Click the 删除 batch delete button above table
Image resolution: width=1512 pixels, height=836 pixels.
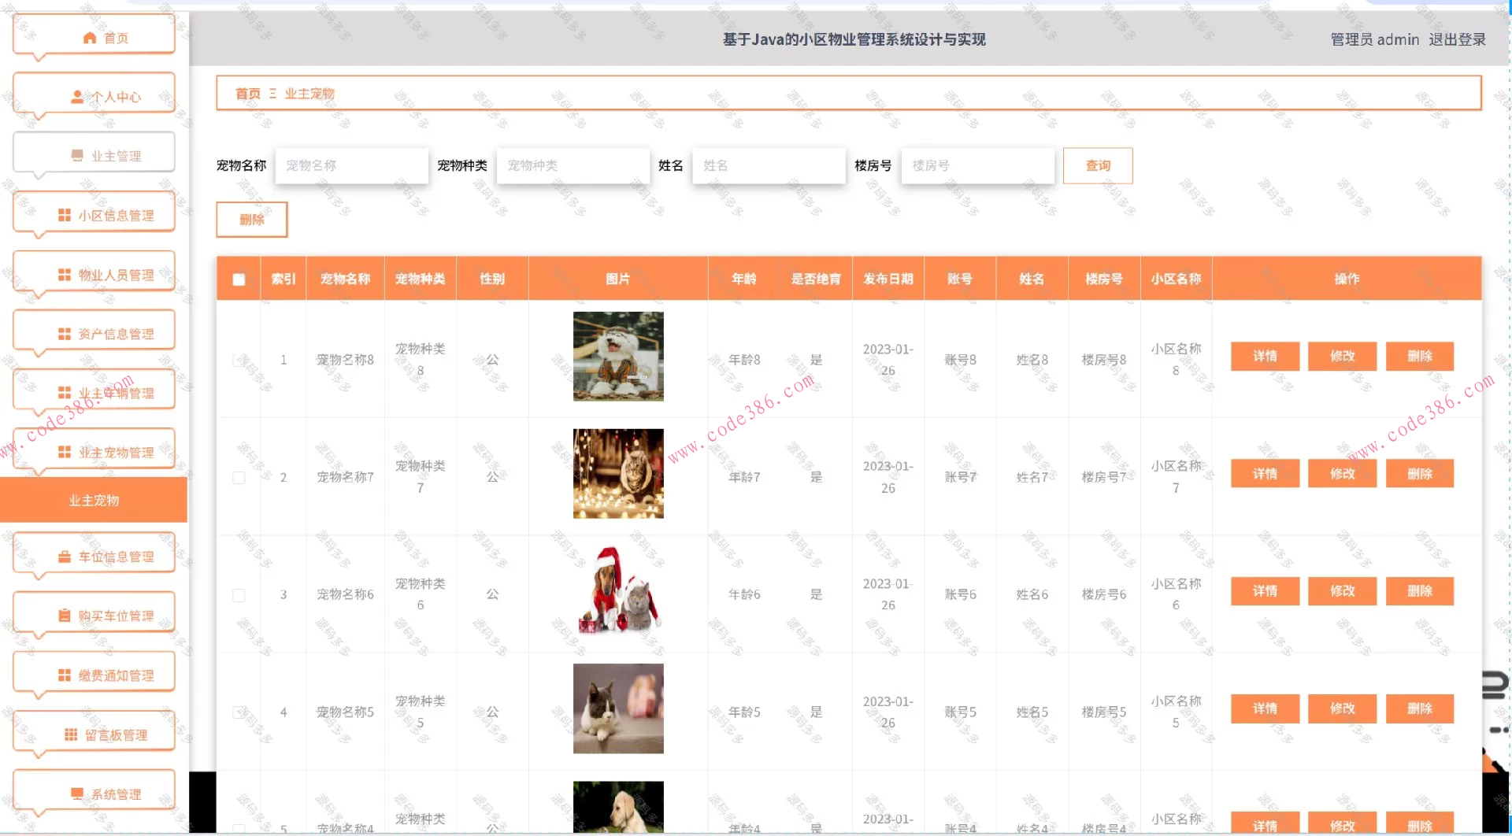point(252,220)
